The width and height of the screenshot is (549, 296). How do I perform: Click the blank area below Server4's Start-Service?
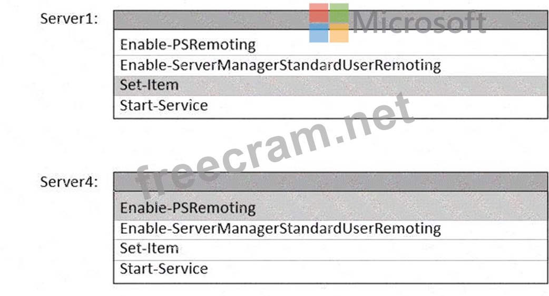(330, 290)
